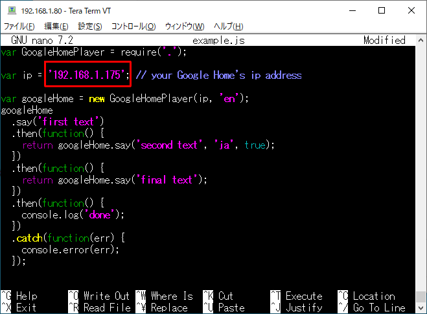Click the ^U Paste shortcut
The width and height of the screenshot is (427, 314).
point(224,308)
